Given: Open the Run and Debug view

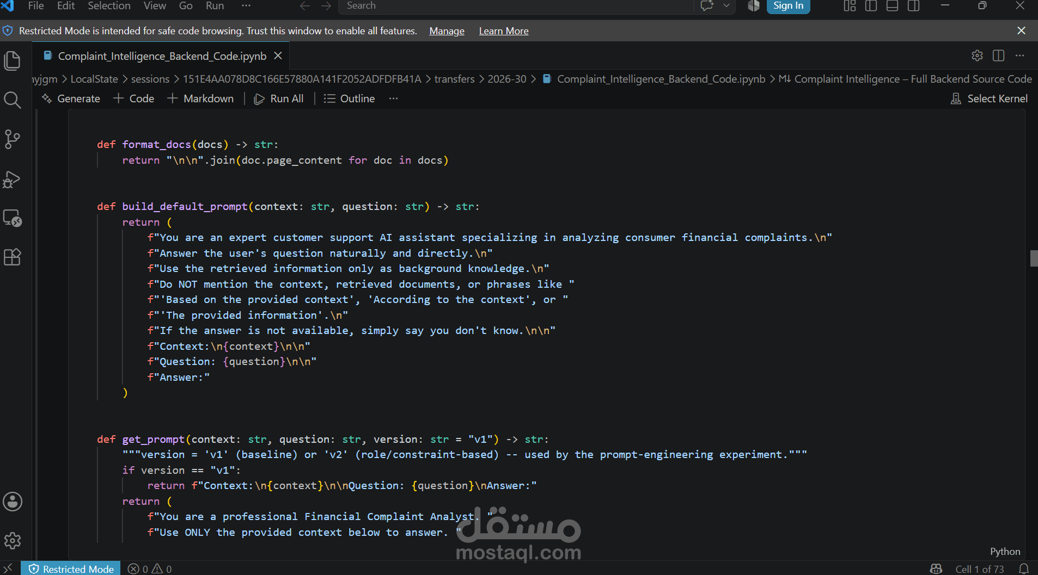Looking at the screenshot, I should coord(12,179).
